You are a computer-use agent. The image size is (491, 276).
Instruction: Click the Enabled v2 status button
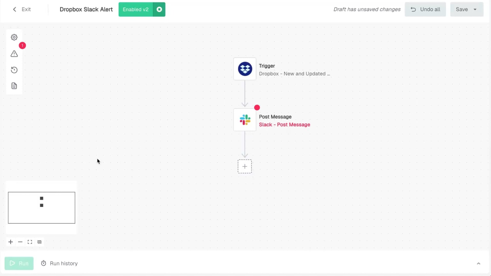point(136,9)
